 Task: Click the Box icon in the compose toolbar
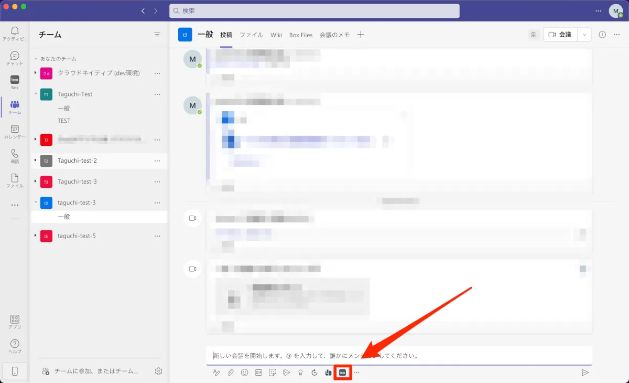pyautogui.click(x=342, y=373)
